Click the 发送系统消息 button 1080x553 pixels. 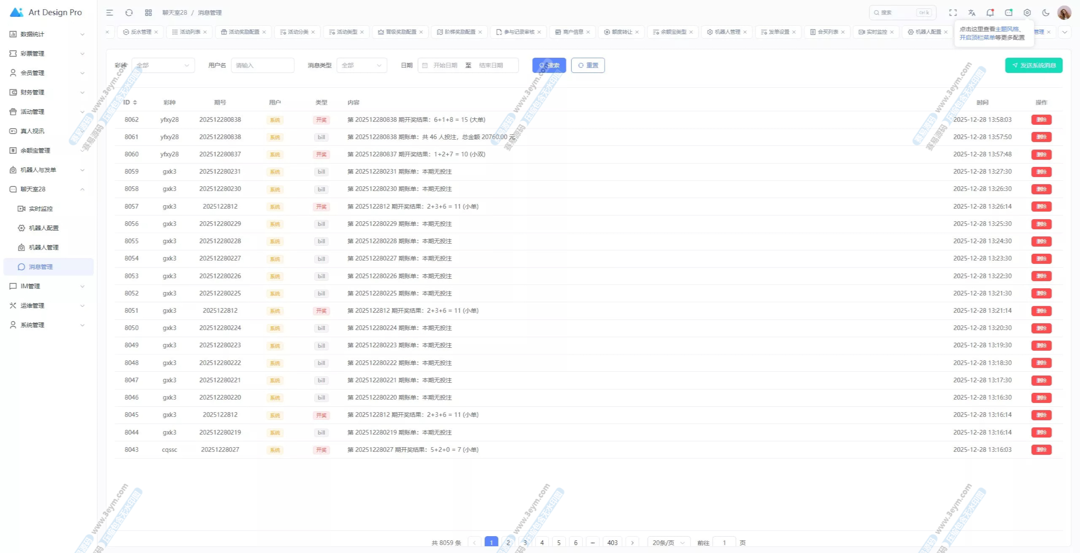point(1034,65)
